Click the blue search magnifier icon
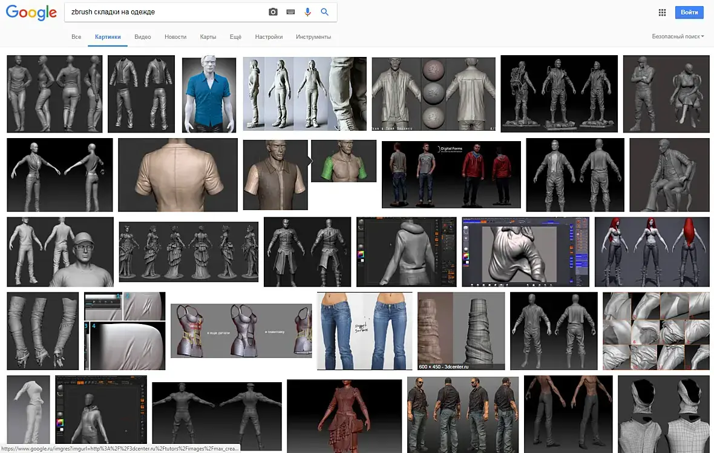The height and width of the screenshot is (453, 714). [x=325, y=12]
